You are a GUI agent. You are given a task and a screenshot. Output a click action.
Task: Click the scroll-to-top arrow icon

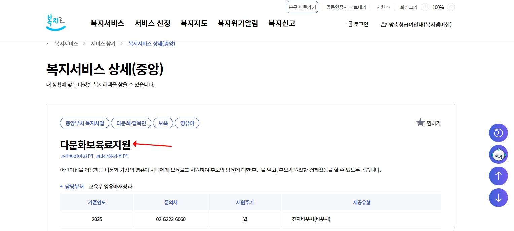pos(498,176)
